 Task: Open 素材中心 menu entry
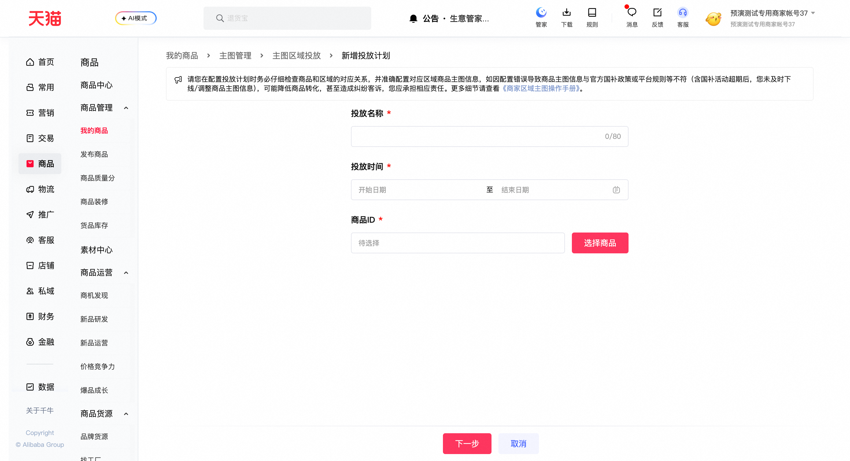[96, 250]
